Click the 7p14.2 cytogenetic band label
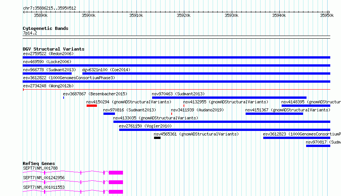This screenshot has height=196, width=341. (x=30, y=33)
